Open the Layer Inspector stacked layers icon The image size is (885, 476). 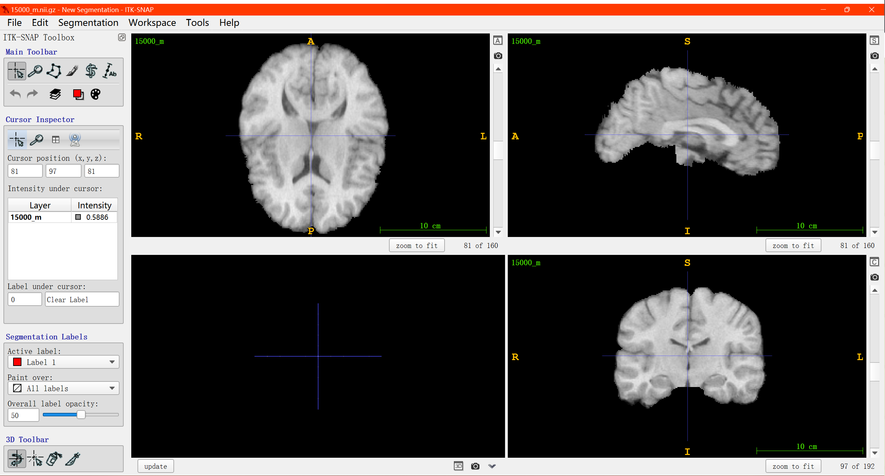click(x=55, y=94)
